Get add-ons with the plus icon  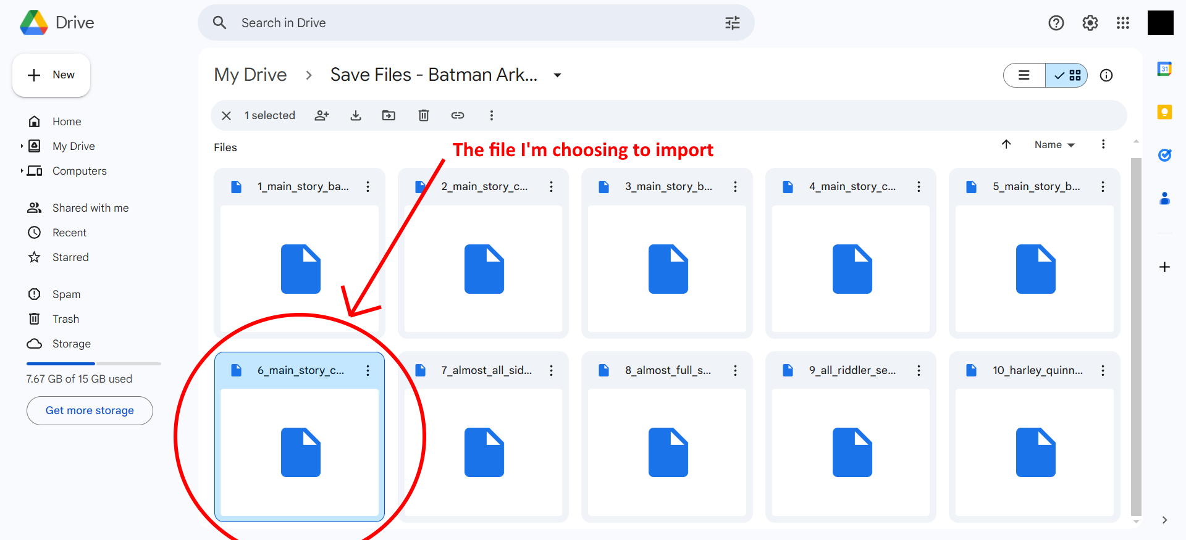[1164, 267]
